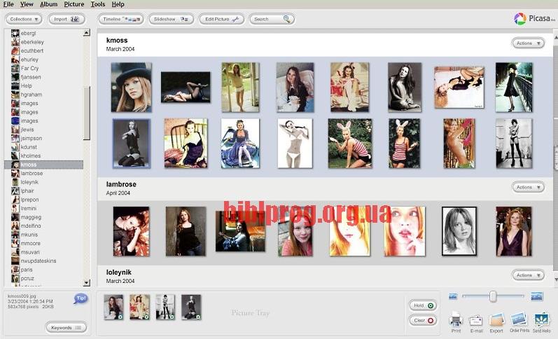Click the E-mail icon
558x339 pixels.
tap(476, 324)
